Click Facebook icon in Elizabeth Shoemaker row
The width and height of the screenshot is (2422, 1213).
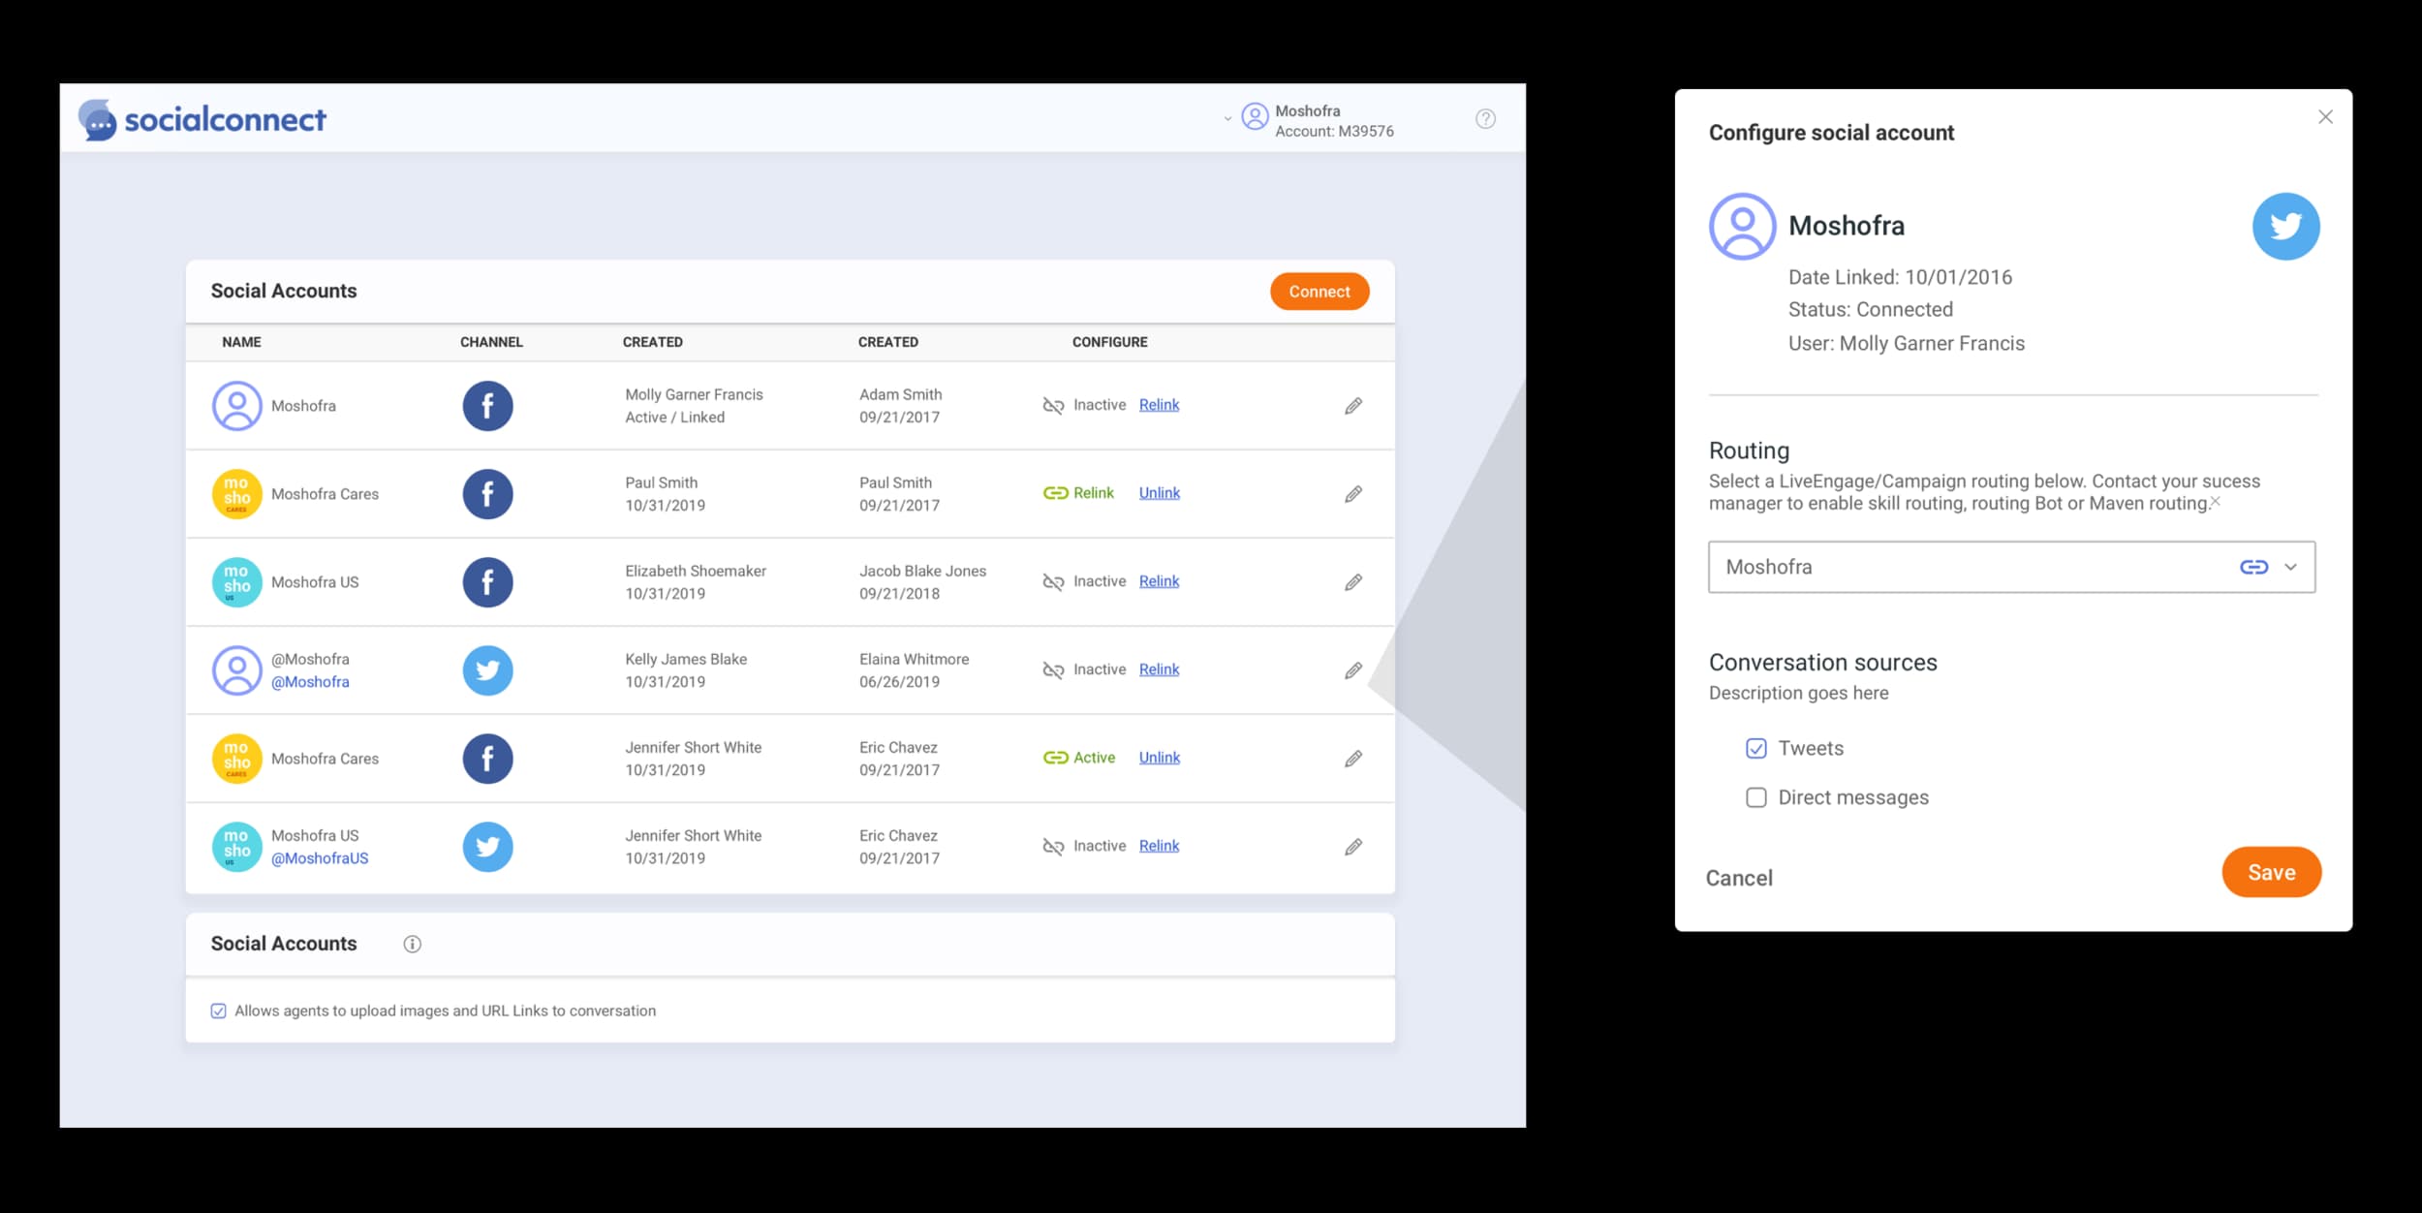pos(487,582)
